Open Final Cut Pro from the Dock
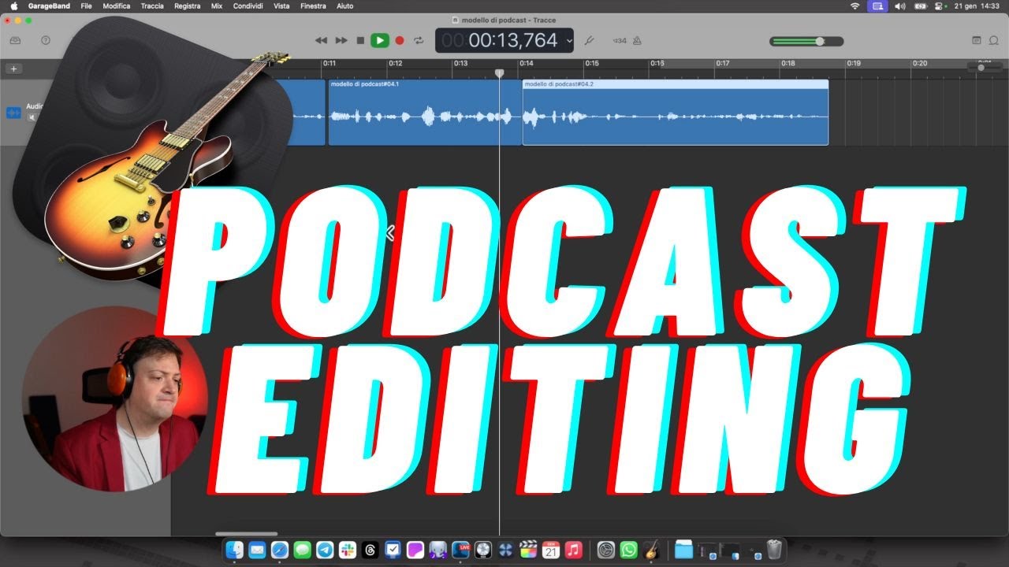1009x567 pixels. [529, 550]
